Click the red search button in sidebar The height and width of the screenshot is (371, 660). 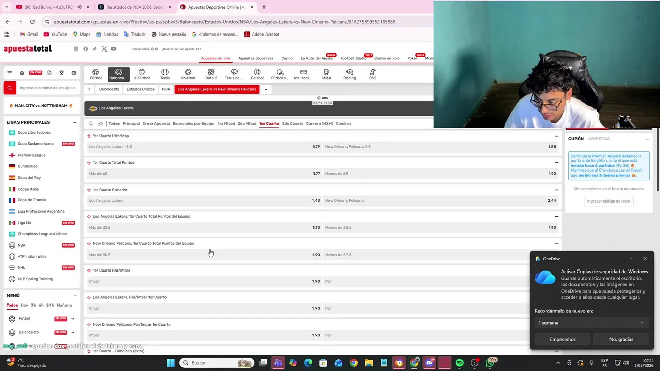point(9,88)
